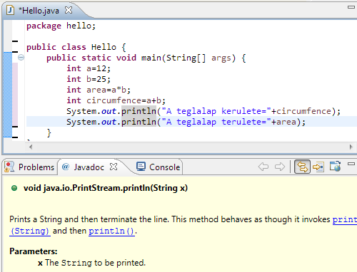Screen dimensions: 357x272
Task: Click the Javadoc @ icon
Action: coord(66,167)
